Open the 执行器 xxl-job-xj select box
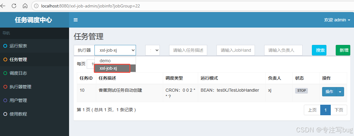Viewport: 354px width, 136px height. (115, 50)
